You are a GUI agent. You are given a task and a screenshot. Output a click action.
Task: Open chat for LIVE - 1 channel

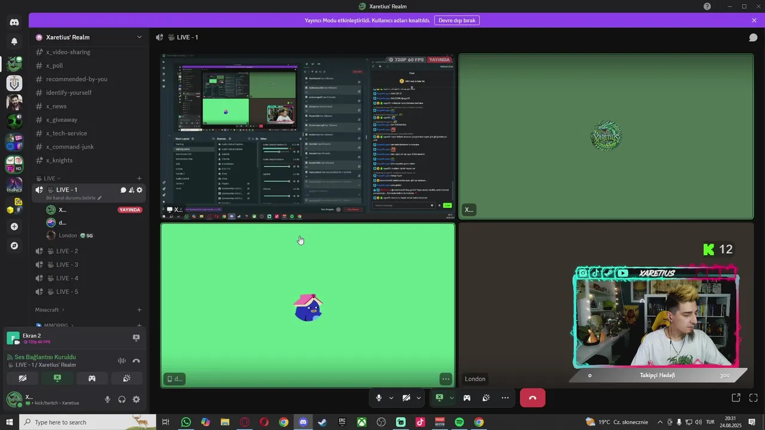click(123, 190)
